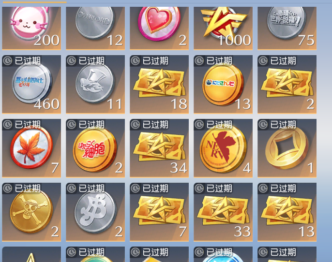Click the red maple leaf medal

click(x=31, y=148)
